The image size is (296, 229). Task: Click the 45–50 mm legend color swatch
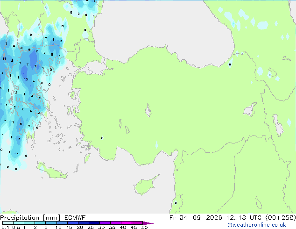point(137,223)
